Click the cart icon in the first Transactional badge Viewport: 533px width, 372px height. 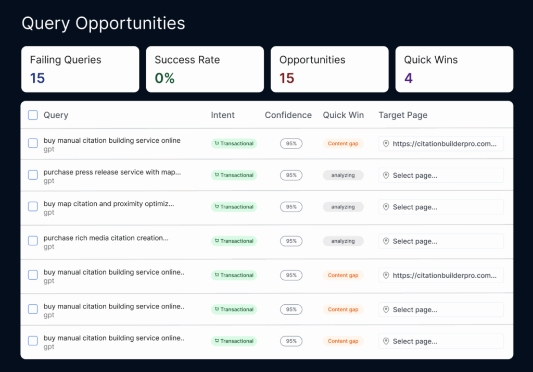216,144
